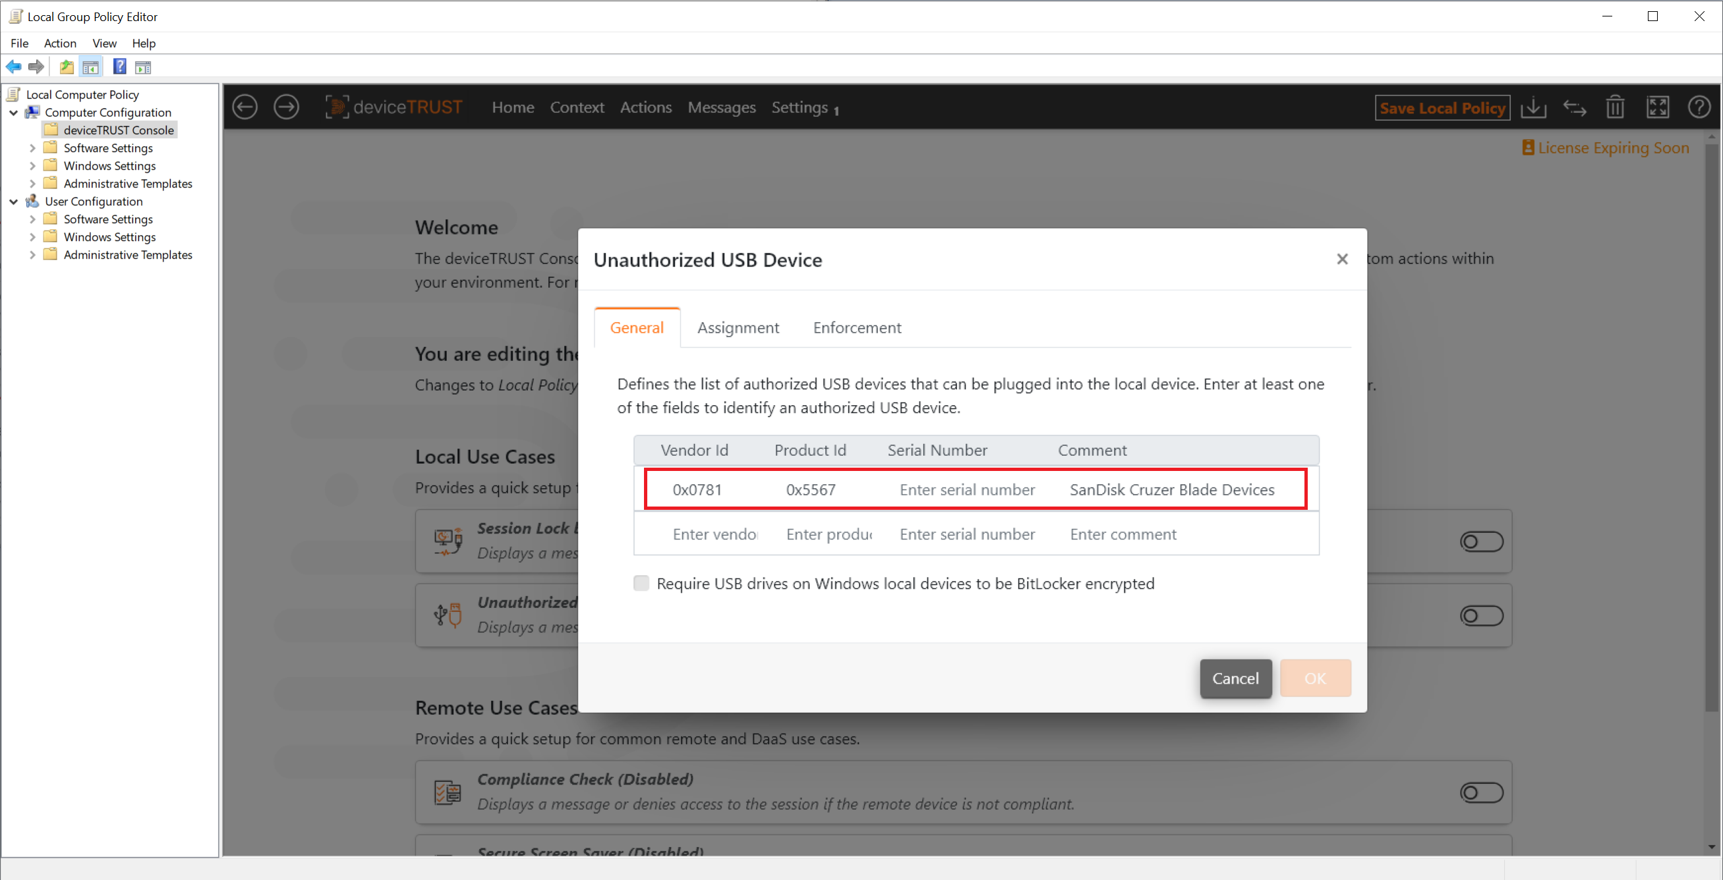
Task: Click the help/question mark icon
Action: pyautogui.click(x=1702, y=107)
